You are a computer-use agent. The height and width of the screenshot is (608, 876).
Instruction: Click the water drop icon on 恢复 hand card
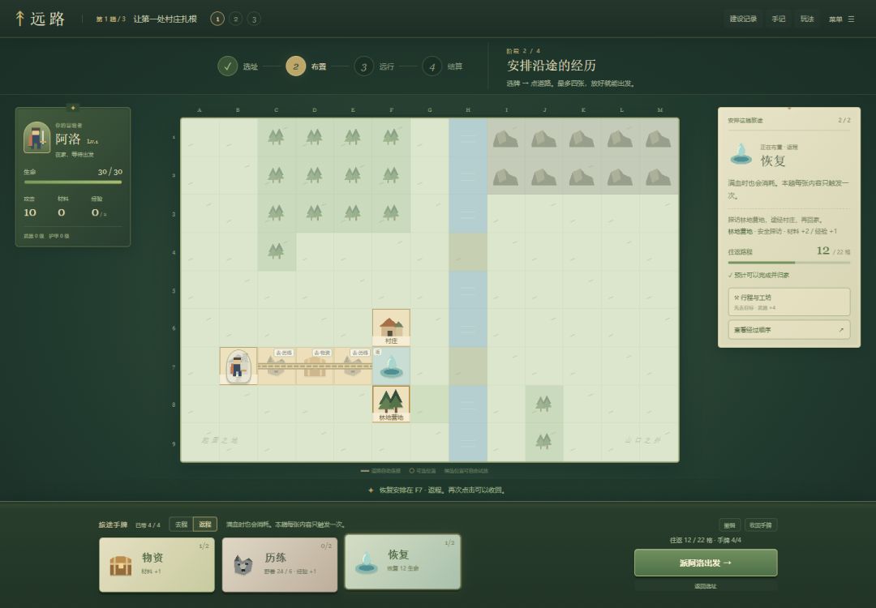pos(367,562)
